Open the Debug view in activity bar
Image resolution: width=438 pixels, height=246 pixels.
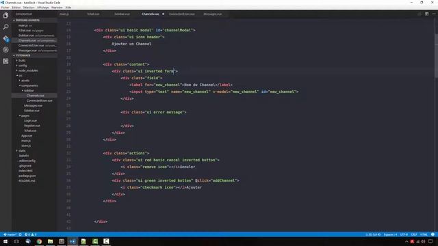pos(5,50)
